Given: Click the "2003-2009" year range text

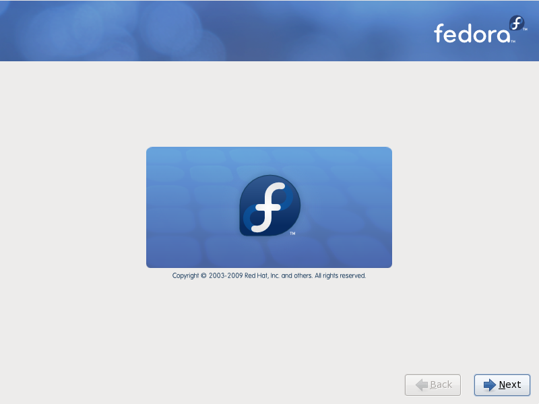Looking at the screenshot, I should 226,275.
